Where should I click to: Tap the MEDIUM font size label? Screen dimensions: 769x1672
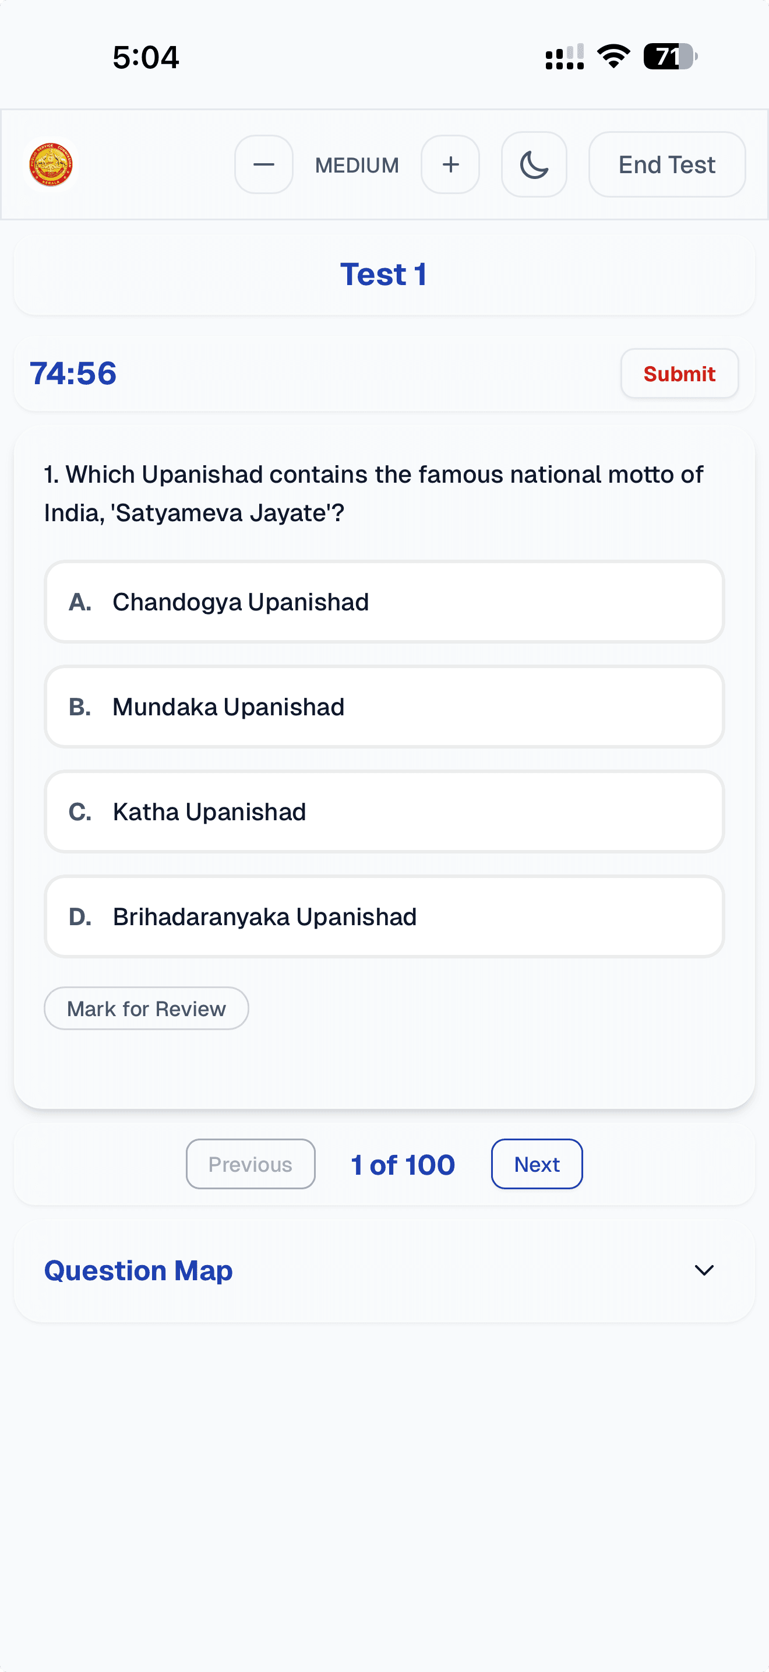click(357, 166)
